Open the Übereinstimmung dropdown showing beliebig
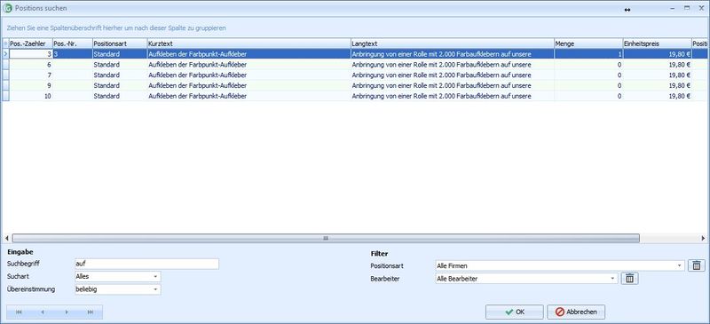 (118, 289)
